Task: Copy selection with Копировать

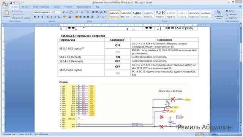Action: click(x=18, y=14)
